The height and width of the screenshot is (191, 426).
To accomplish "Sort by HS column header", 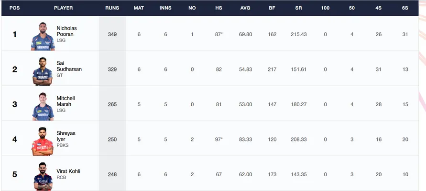I will [x=218, y=8].
